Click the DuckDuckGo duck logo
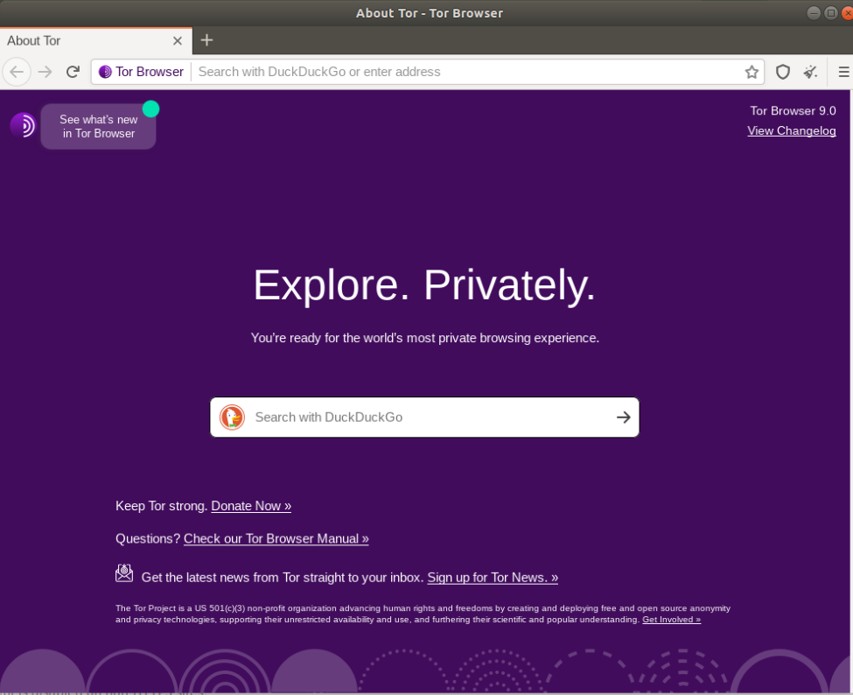 click(232, 418)
